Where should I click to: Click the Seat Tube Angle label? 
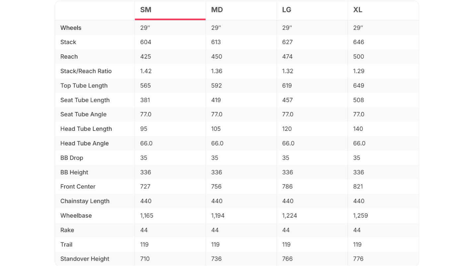tap(83, 114)
